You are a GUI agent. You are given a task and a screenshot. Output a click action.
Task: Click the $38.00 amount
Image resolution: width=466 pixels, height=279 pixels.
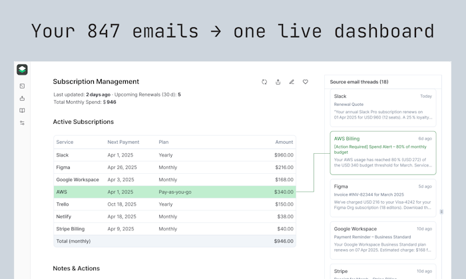point(286,216)
